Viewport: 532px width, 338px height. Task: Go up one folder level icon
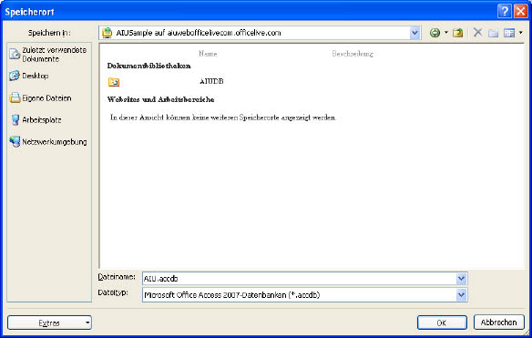457,33
